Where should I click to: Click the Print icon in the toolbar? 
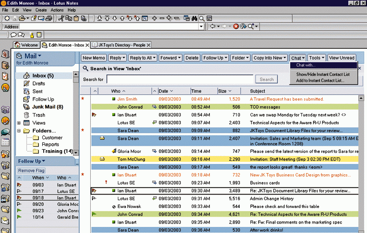click(x=49, y=18)
